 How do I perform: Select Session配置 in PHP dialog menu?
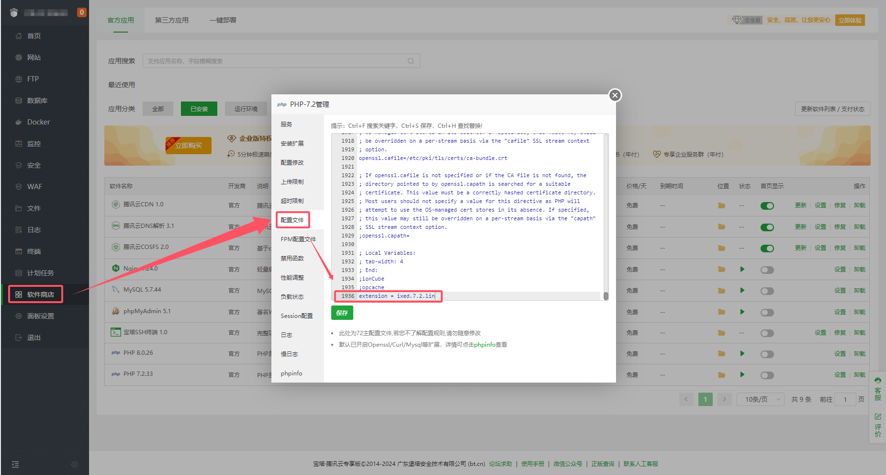(297, 316)
